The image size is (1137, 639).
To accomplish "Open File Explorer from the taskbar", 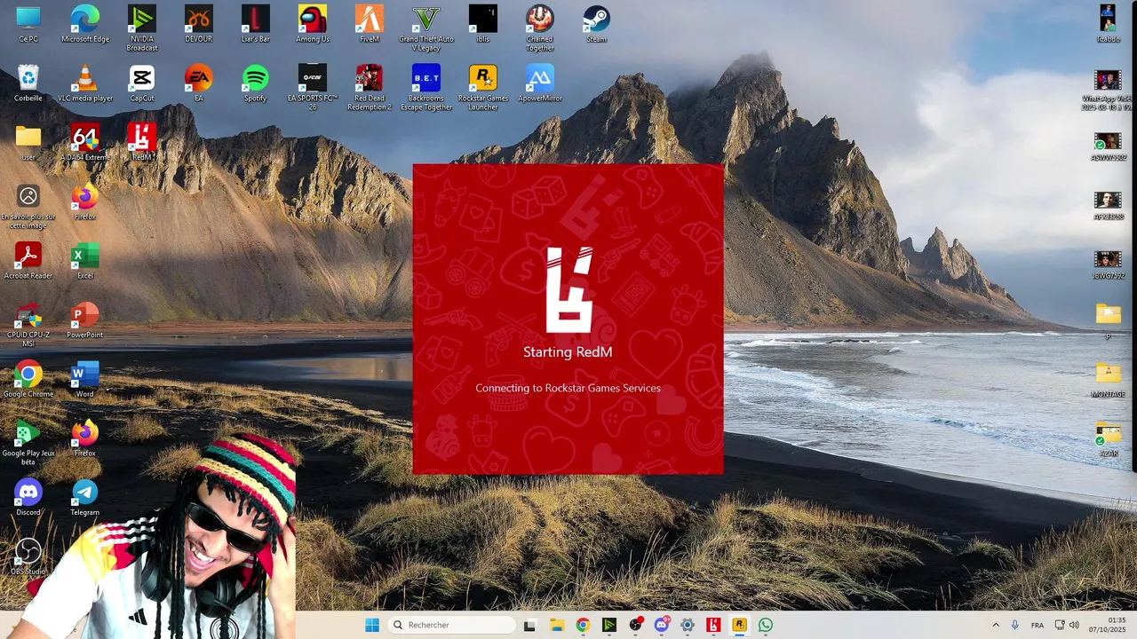I will pyautogui.click(x=556, y=625).
